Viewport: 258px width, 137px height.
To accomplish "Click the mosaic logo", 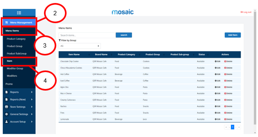I will pyautogui.click(x=123, y=12).
